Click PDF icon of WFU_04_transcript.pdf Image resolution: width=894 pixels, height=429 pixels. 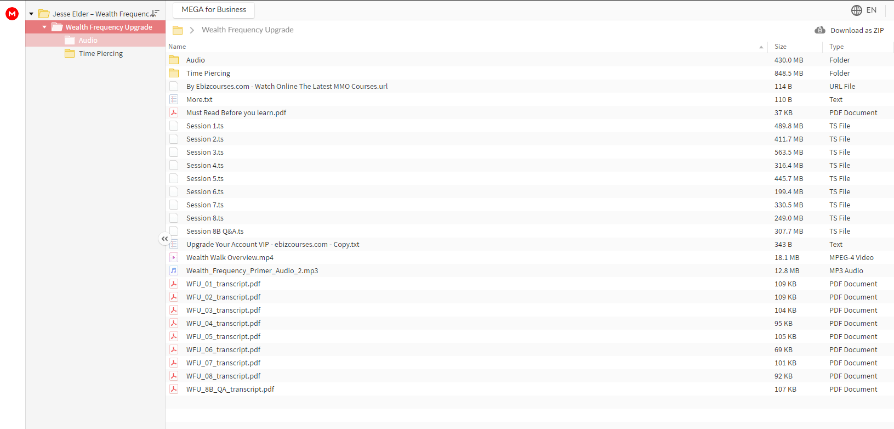(174, 323)
